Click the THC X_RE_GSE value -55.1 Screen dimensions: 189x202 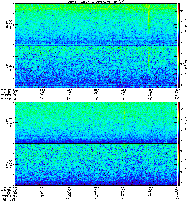69,188
